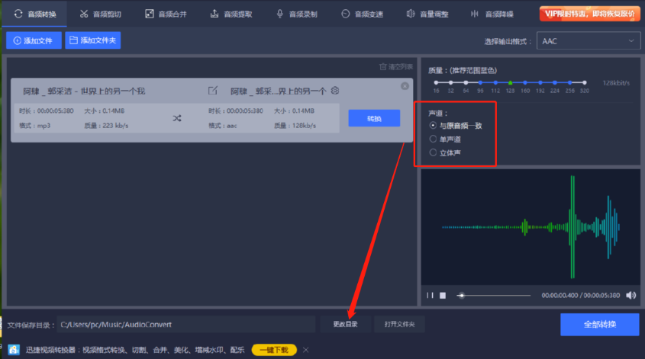
Task: Open the 音频变速 tab
Action: [x=363, y=14]
